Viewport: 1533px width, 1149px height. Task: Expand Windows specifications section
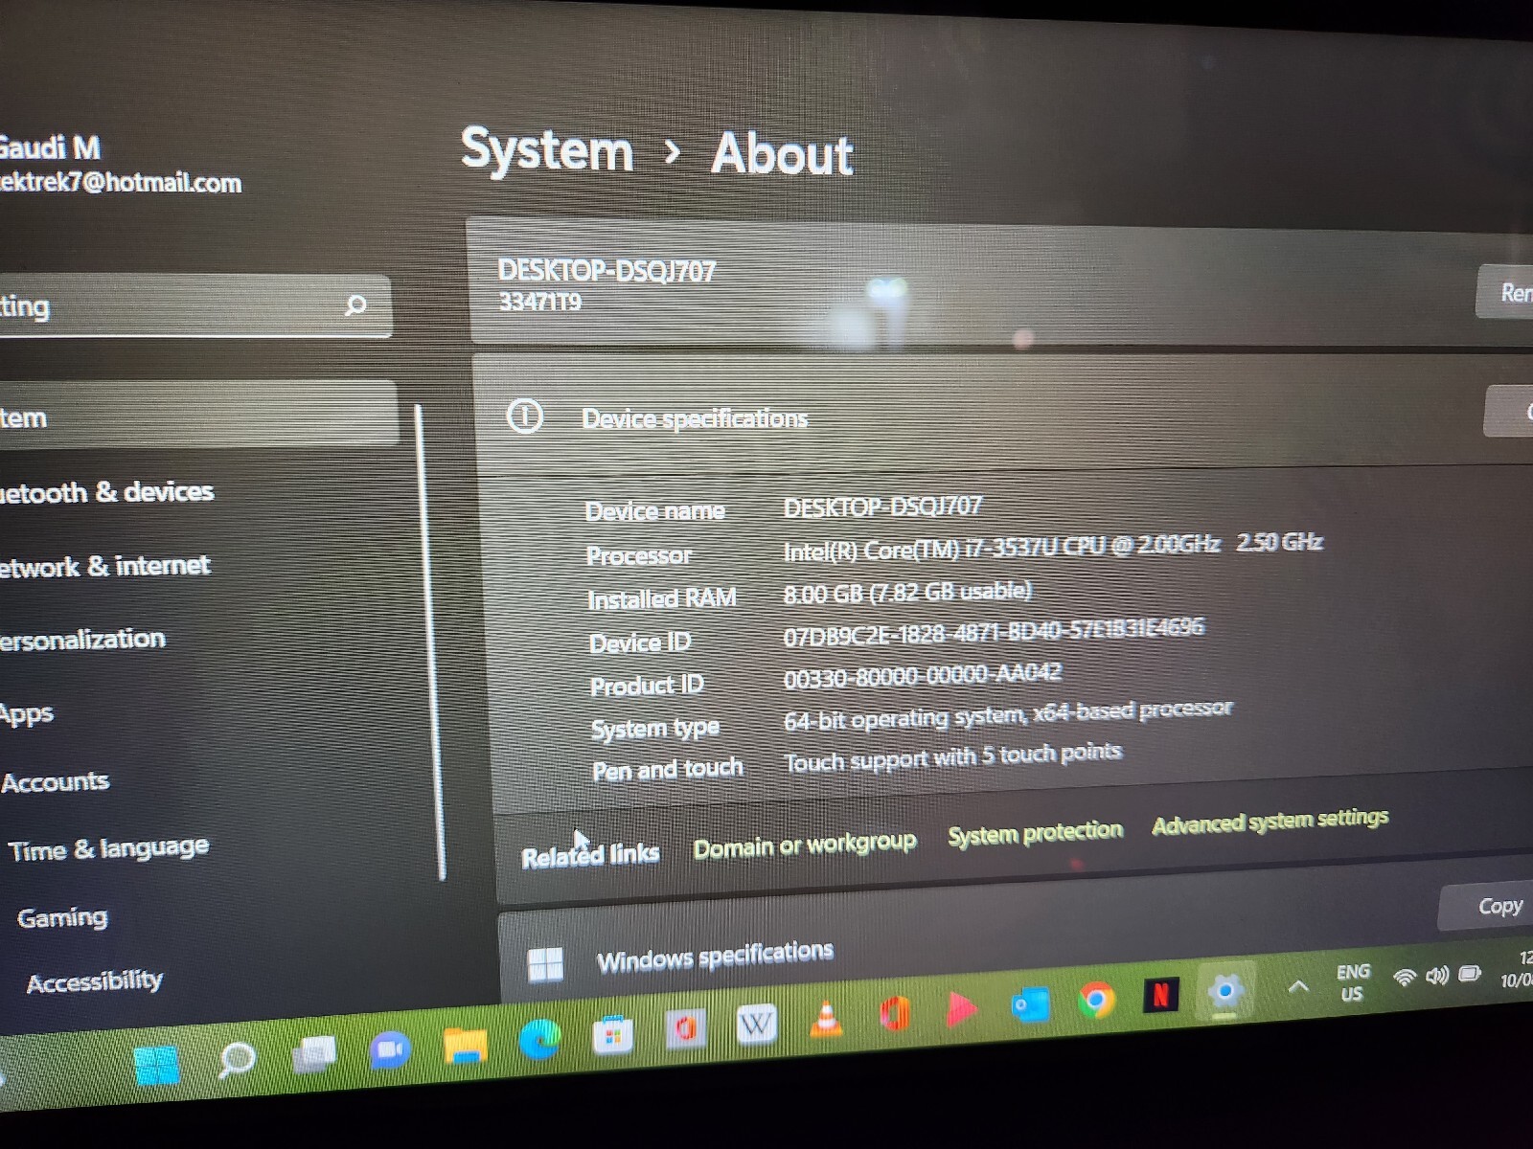tap(1014, 948)
